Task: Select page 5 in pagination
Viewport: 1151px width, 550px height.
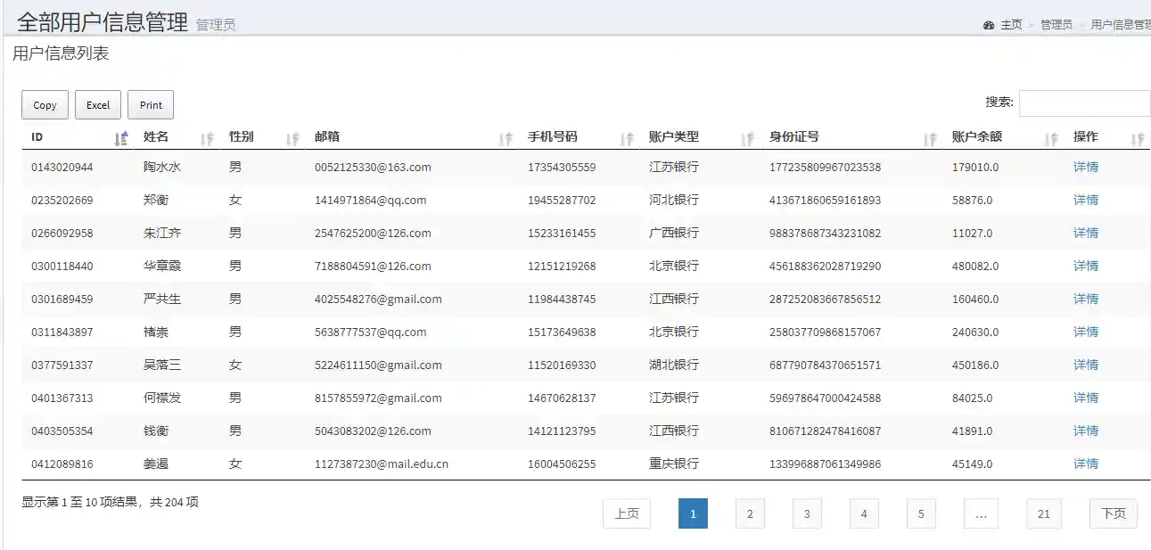Action: 921,513
